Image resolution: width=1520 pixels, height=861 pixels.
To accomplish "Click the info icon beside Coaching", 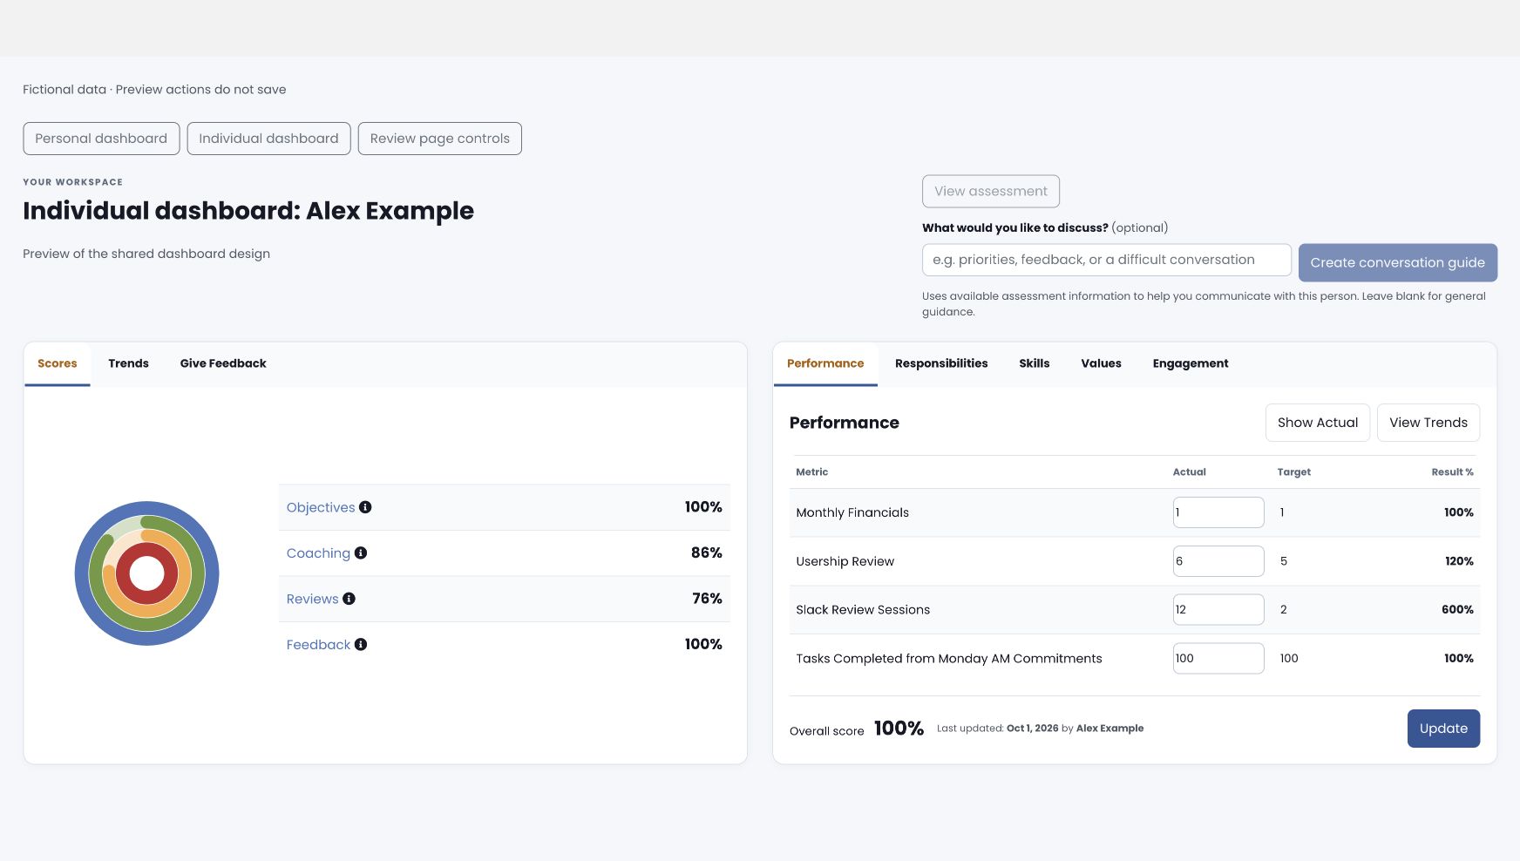I will (x=361, y=553).
